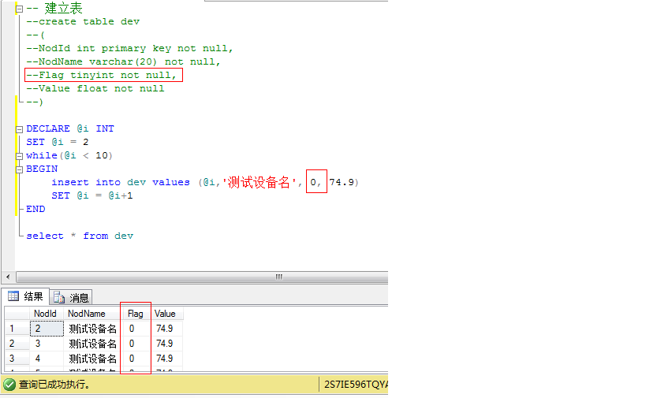Select the Value column header
Screen dimensions: 646x398
click(165, 314)
